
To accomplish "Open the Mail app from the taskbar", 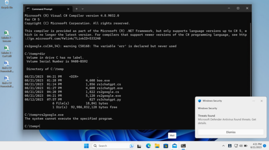I will tap(174, 146).
